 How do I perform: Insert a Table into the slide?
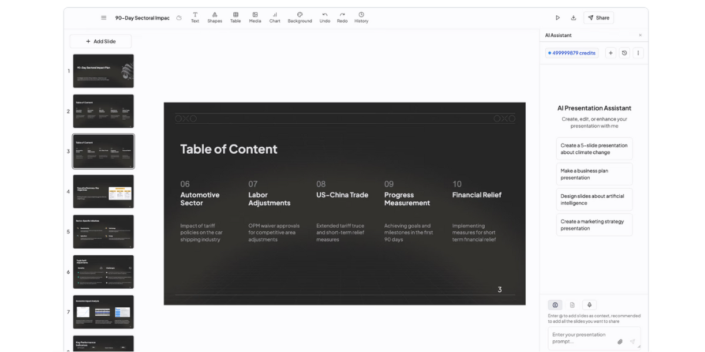click(235, 16)
